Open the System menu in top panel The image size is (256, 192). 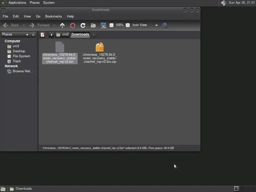[x=49, y=2]
